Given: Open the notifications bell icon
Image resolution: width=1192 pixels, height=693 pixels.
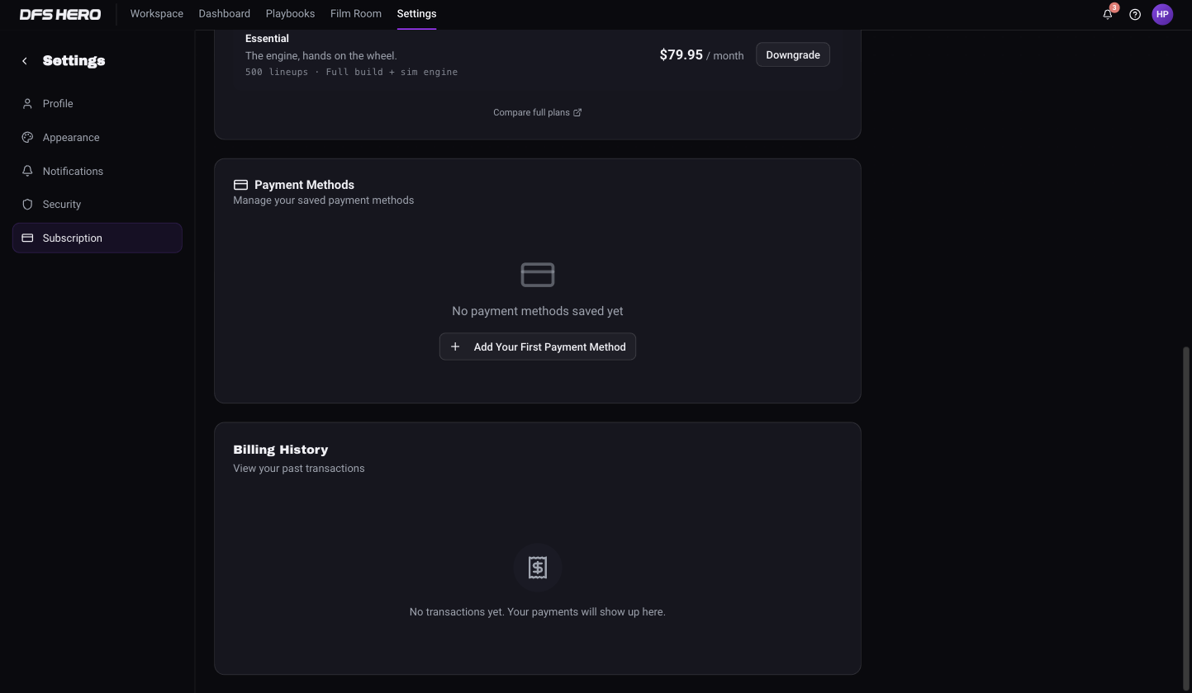Looking at the screenshot, I should pyautogui.click(x=1108, y=14).
